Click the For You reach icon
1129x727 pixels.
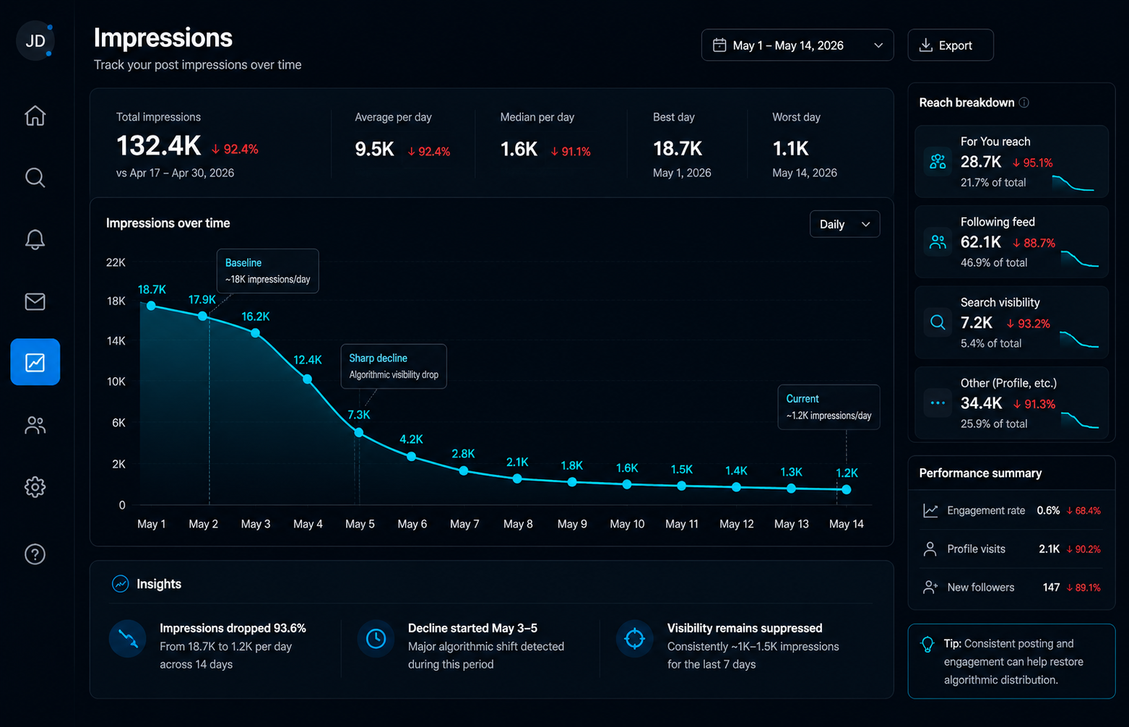coord(938,161)
